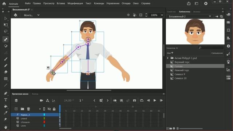Toggle clip content outside stage icon
This screenshot has width=233, height=131.
[x=141, y=15]
